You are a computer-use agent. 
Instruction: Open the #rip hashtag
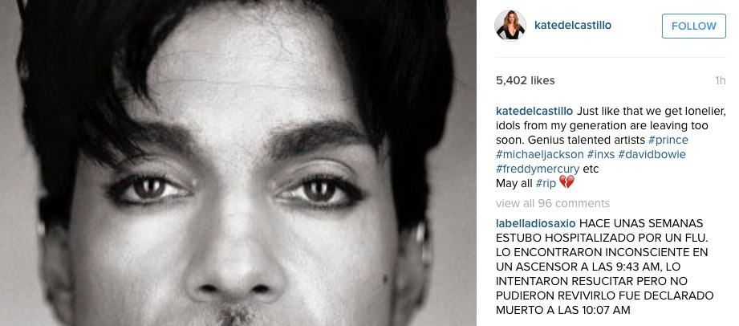pos(546,184)
